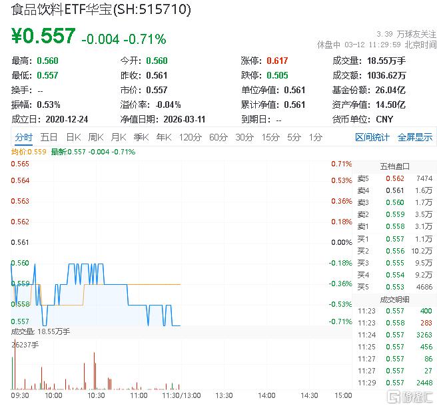The image size is (437, 408).
Task: Click 跌停 value 0.505
Action: pos(277,75)
